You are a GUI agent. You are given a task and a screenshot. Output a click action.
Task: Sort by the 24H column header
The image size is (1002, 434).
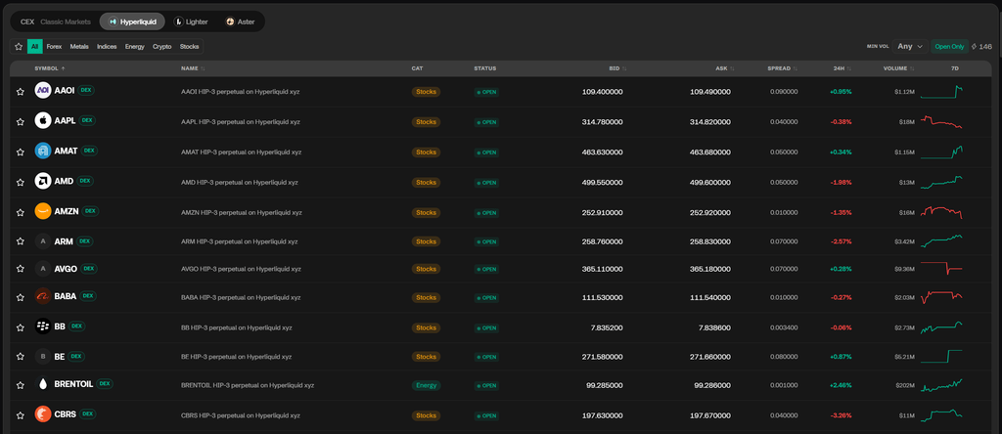click(843, 68)
